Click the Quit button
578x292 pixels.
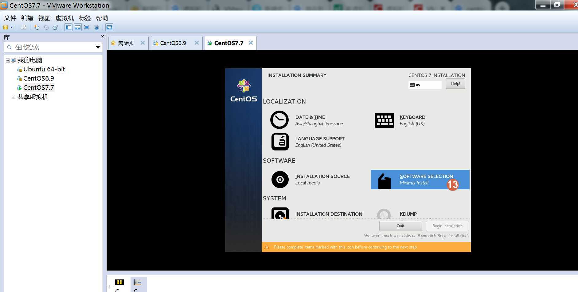click(400, 226)
